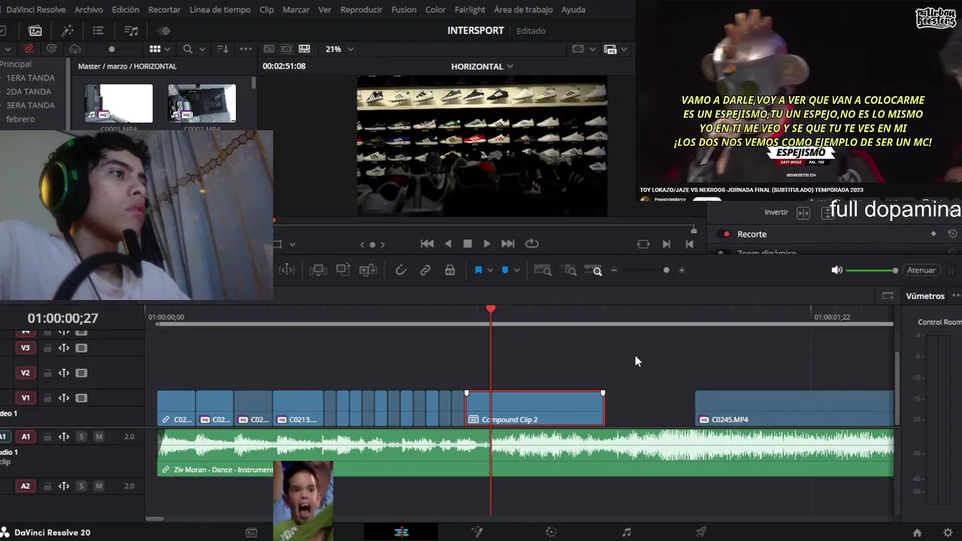Open the Fusion menu
962x541 pixels.
(x=404, y=10)
